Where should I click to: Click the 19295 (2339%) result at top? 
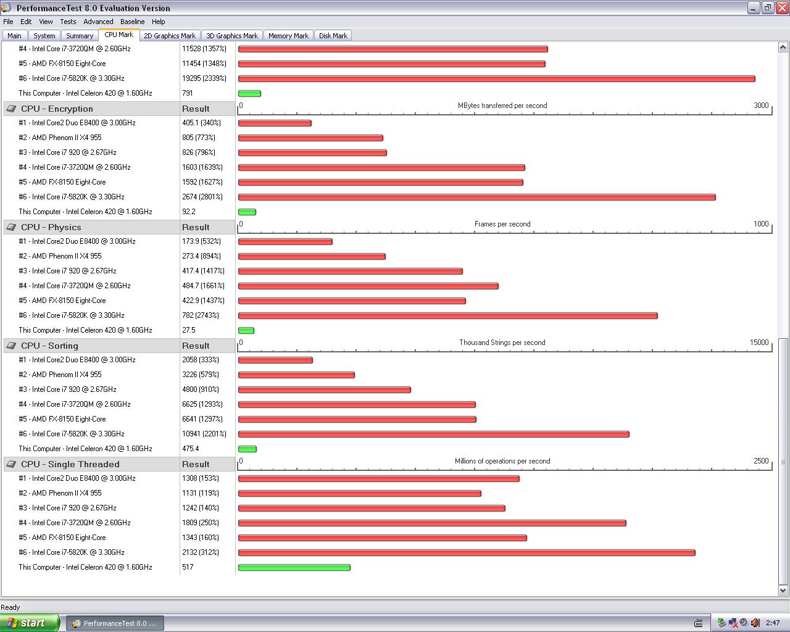pyautogui.click(x=204, y=78)
